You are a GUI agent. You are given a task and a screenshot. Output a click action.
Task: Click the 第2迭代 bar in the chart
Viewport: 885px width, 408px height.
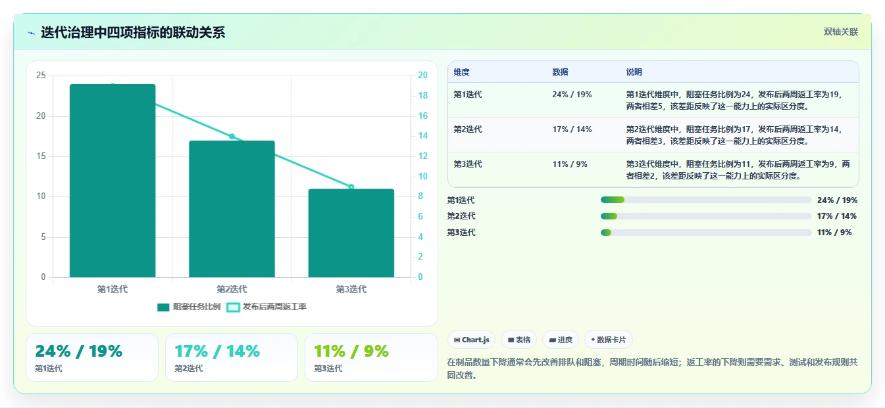(232, 209)
